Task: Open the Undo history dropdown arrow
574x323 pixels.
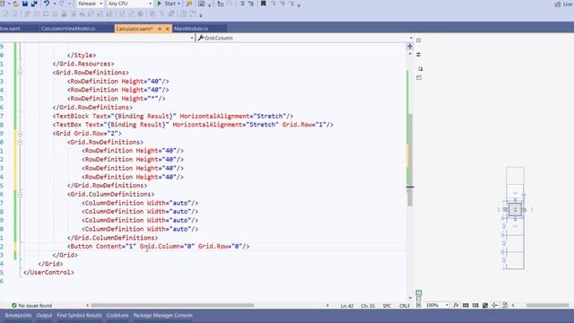Action: tap(54, 4)
